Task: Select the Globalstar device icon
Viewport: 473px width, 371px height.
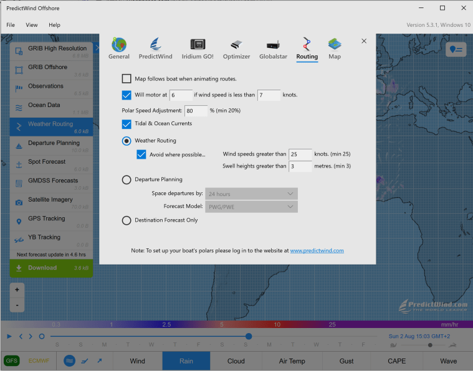Action: (272, 45)
